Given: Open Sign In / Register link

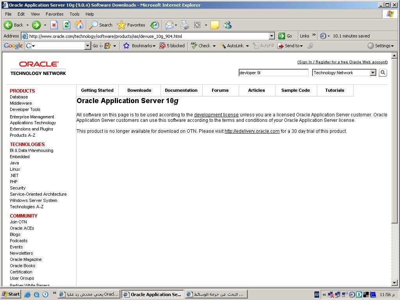Looking at the screenshot, I should (x=342, y=62).
